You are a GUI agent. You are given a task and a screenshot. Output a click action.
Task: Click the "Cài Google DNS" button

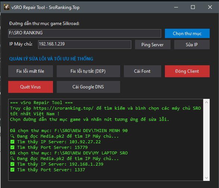[x=88, y=87]
